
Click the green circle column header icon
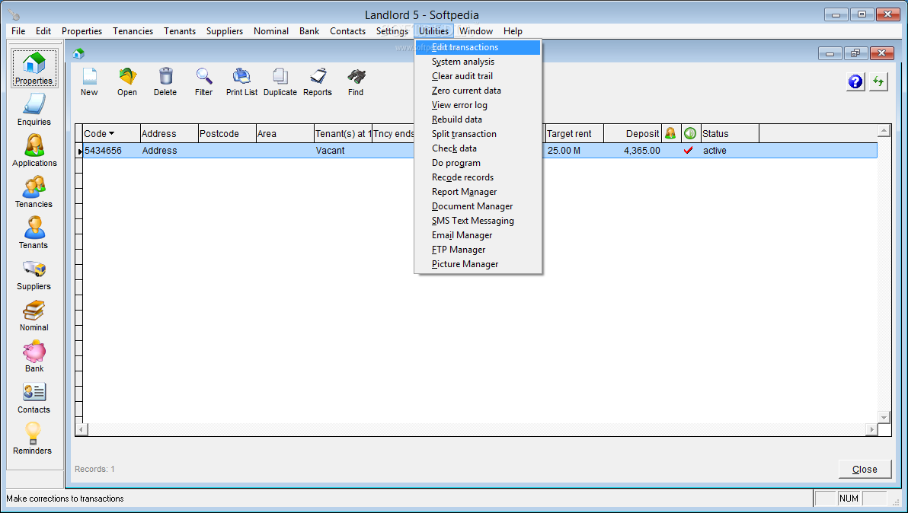[690, 134]
